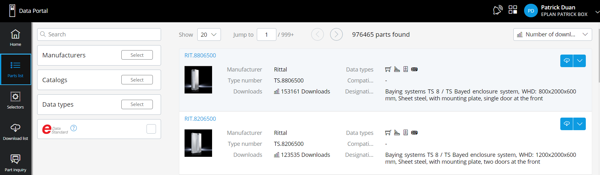Open part link RIT.8206500
Screen dimensions: 600x175
coord(200,119)
